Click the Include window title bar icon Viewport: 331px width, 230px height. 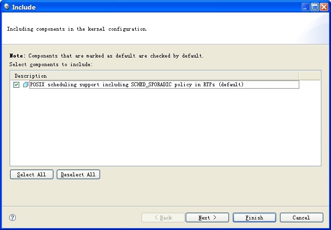[x=7, y=7]
